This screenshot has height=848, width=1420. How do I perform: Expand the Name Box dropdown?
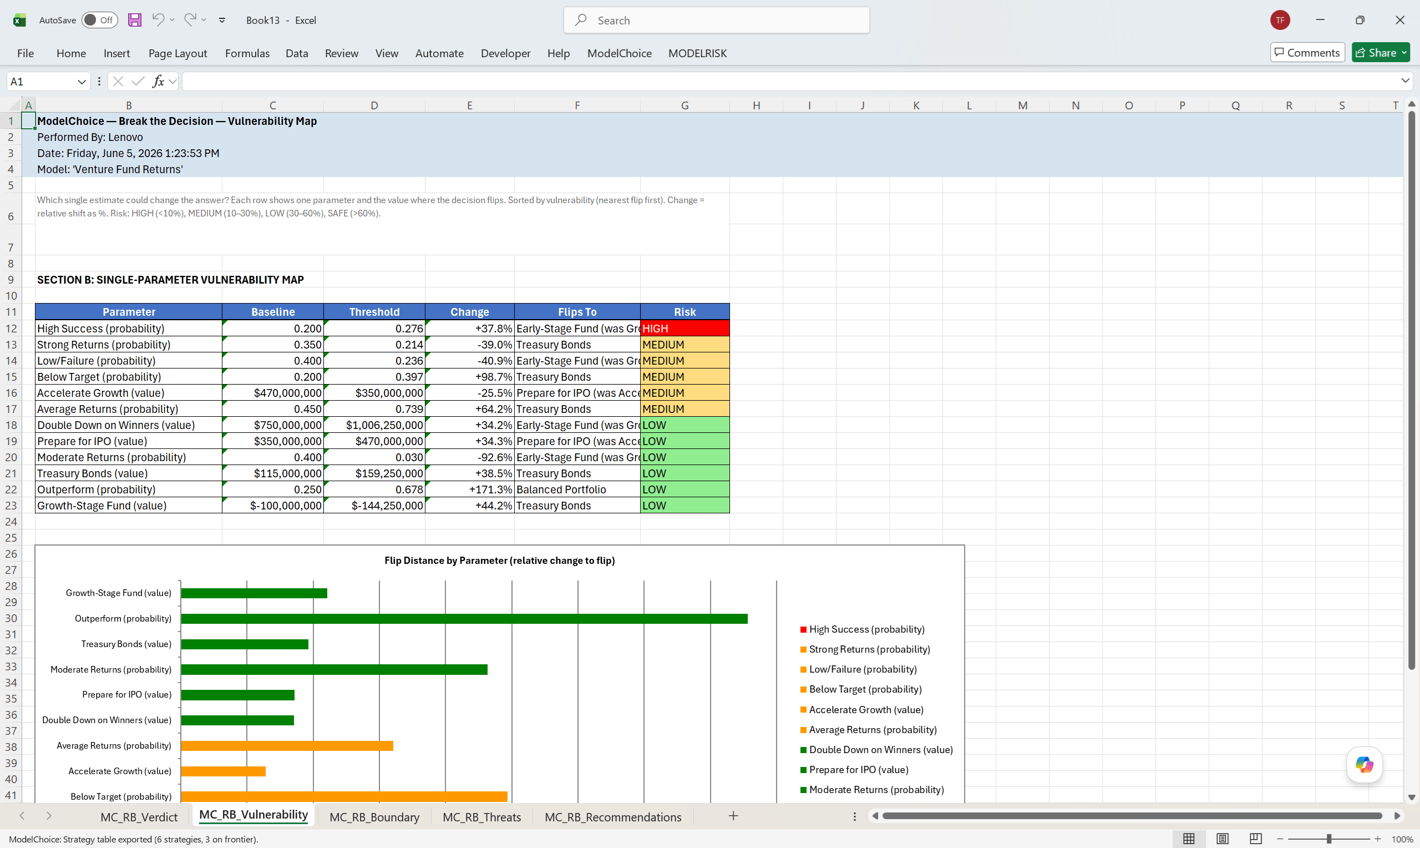pos(82,82)
